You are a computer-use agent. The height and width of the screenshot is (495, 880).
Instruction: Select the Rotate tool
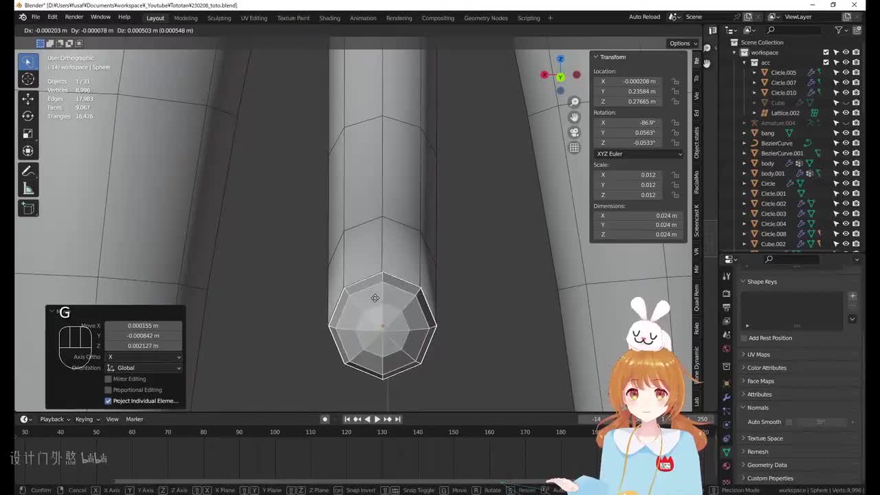click(28, 115)
